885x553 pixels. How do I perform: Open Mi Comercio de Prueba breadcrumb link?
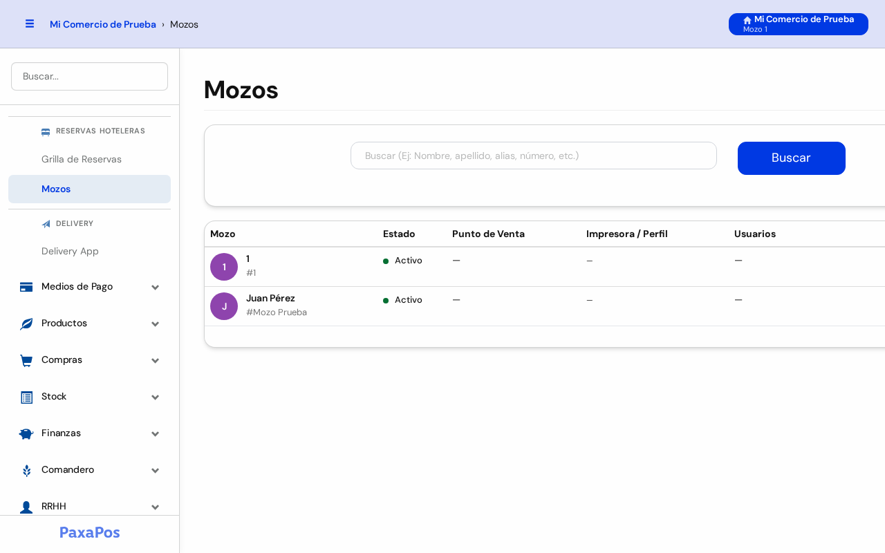(x=103, y=24)
